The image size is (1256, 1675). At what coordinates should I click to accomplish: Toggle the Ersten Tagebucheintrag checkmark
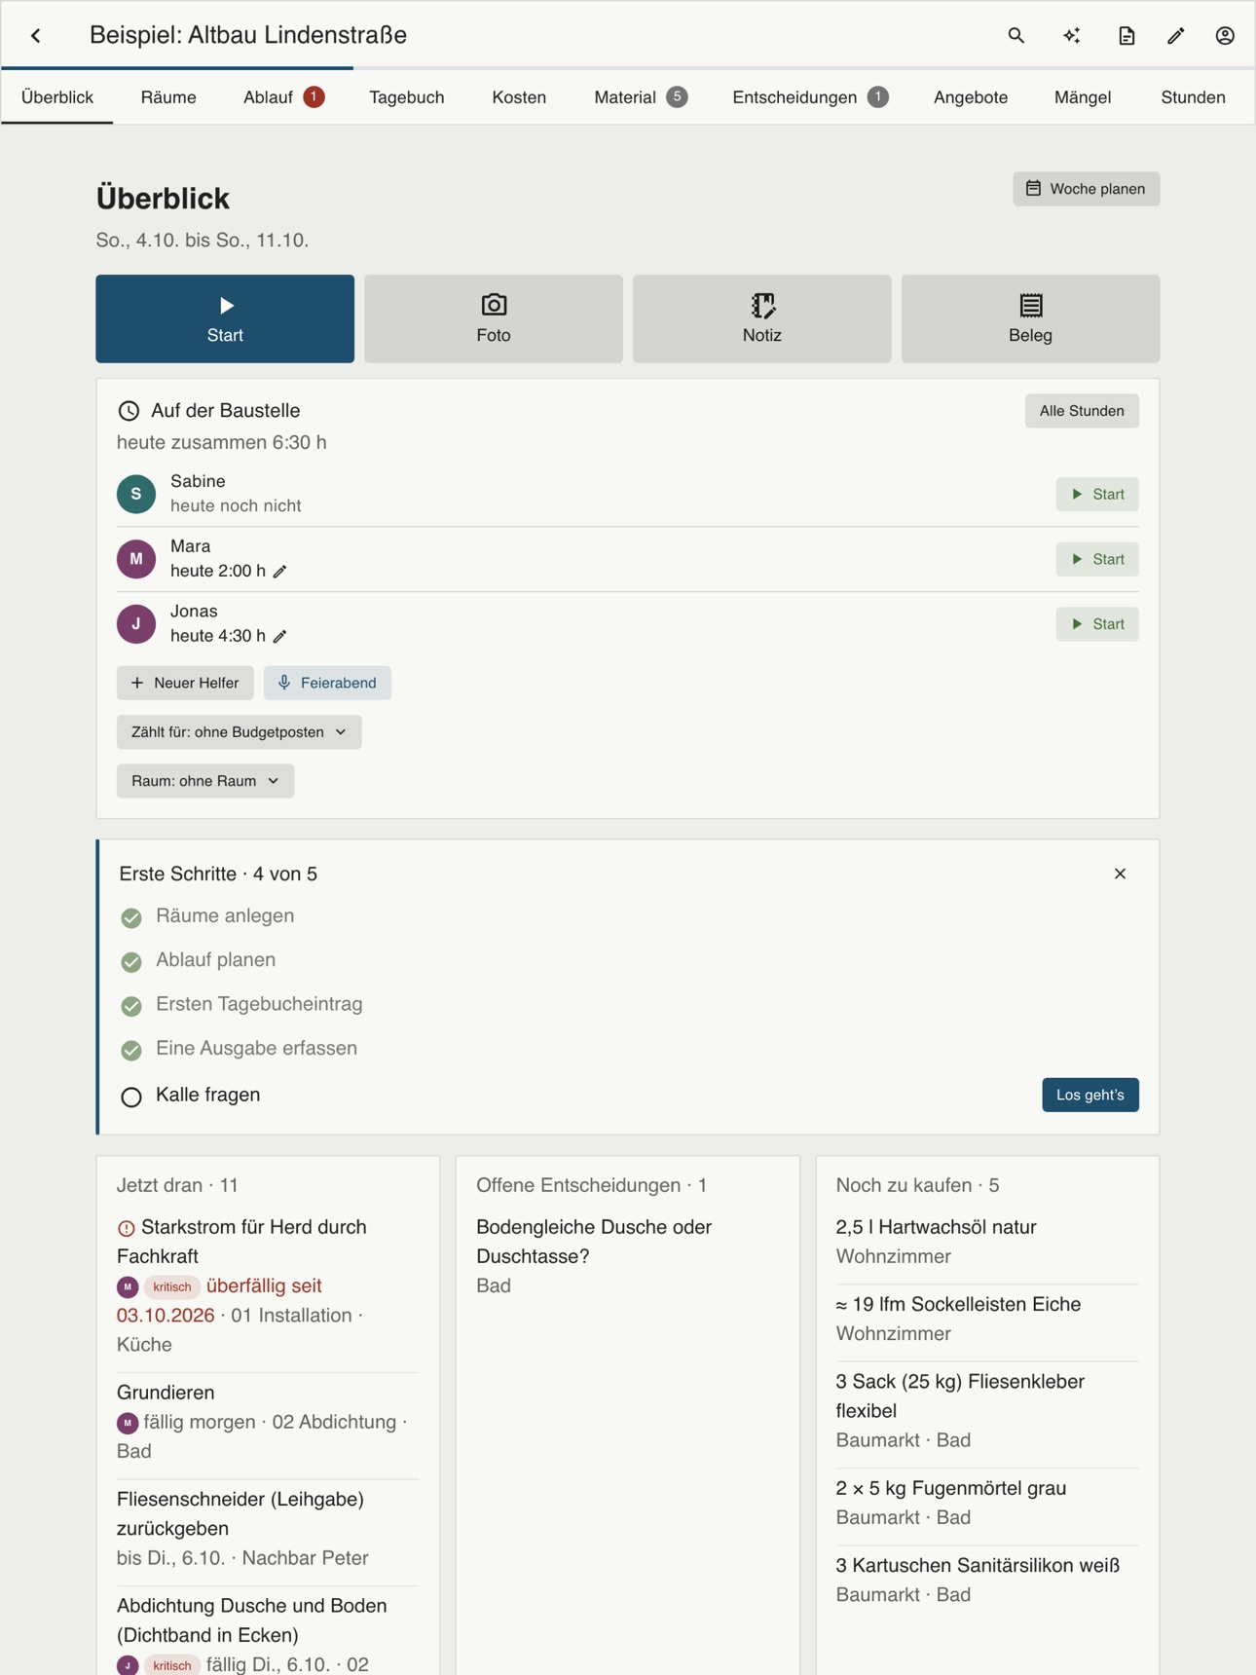click(131, 1006)
